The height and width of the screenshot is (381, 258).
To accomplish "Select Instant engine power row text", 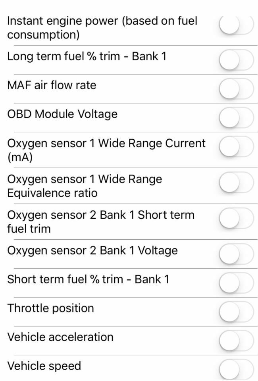I will [102, 28].
